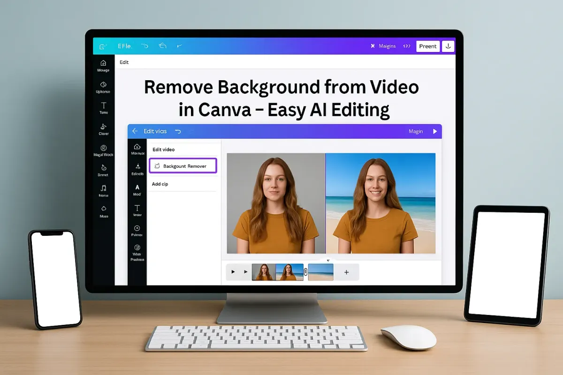The width and height of the screenshot is (563, 375).
Task: Open the Fvimer plus-circle sidebar item
Action: point(137,231)
